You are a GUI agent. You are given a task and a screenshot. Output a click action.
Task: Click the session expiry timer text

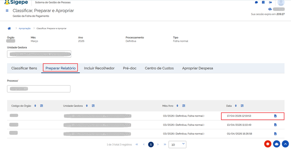[268, 14]
